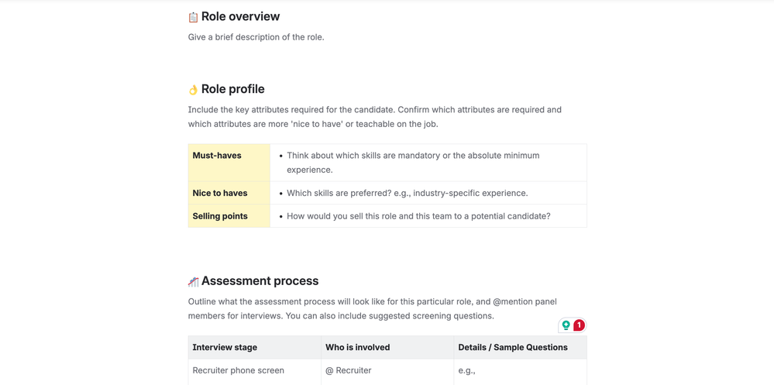Viewport: 774px width, 385px height.
Task: Click the clipboard emoji beside Role overview
Action: (193, 17)
